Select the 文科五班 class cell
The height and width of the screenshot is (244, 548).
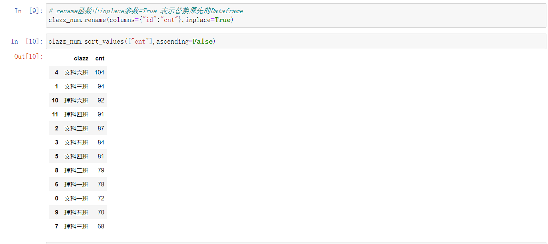click(x=76, y=142)
